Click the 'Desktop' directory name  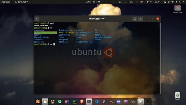38,35
